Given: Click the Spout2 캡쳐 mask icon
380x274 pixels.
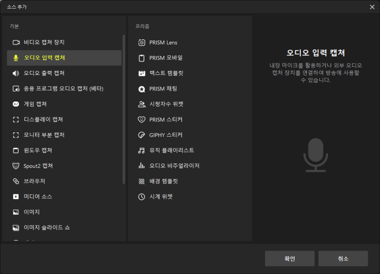Looking at the screenshot, I should pyautogui.click(x=16, y=166).
